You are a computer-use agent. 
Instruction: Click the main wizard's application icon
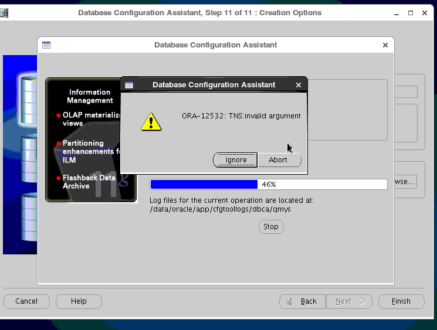tap(4, 13)
